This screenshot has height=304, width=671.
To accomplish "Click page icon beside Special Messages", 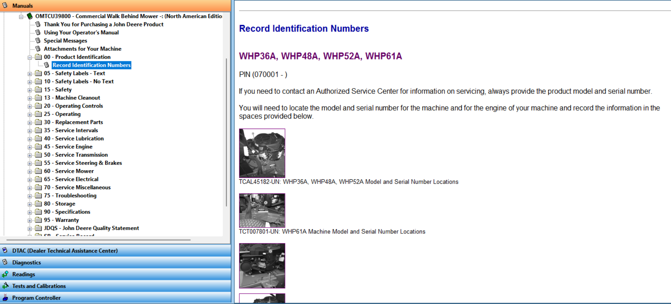I will [x=38, y=41].
